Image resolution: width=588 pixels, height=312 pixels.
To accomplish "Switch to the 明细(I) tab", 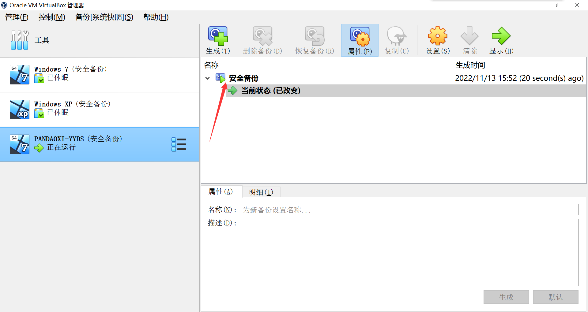I will [x=261, y=192].
